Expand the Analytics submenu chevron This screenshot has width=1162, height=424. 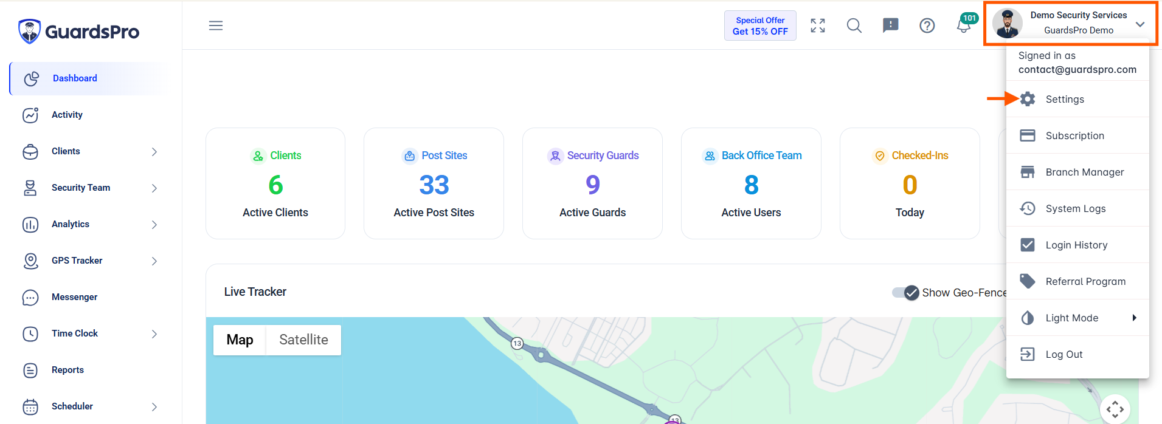154,224
